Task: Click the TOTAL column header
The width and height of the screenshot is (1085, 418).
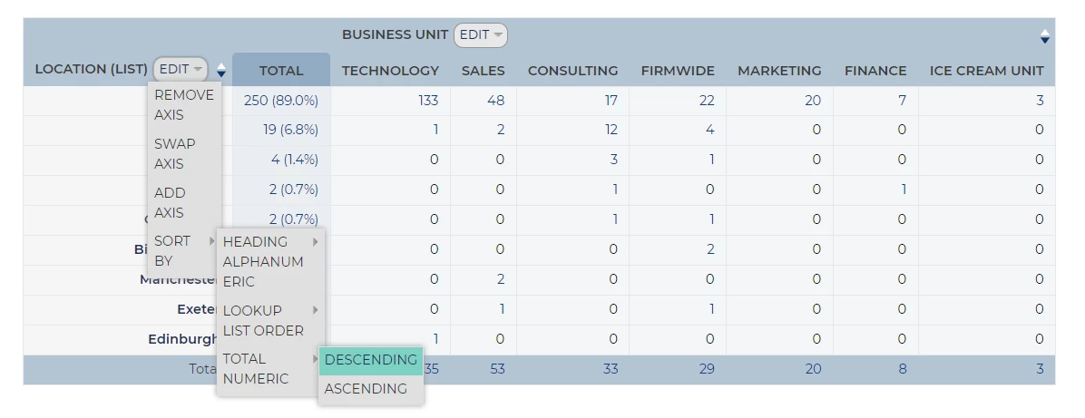Action: (281, 71)
